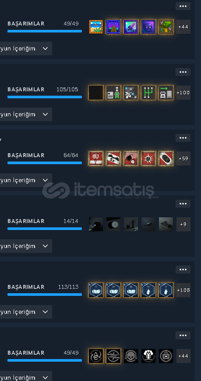Open the green gear-shift achievement icon
201x381 pixels.
148,93
